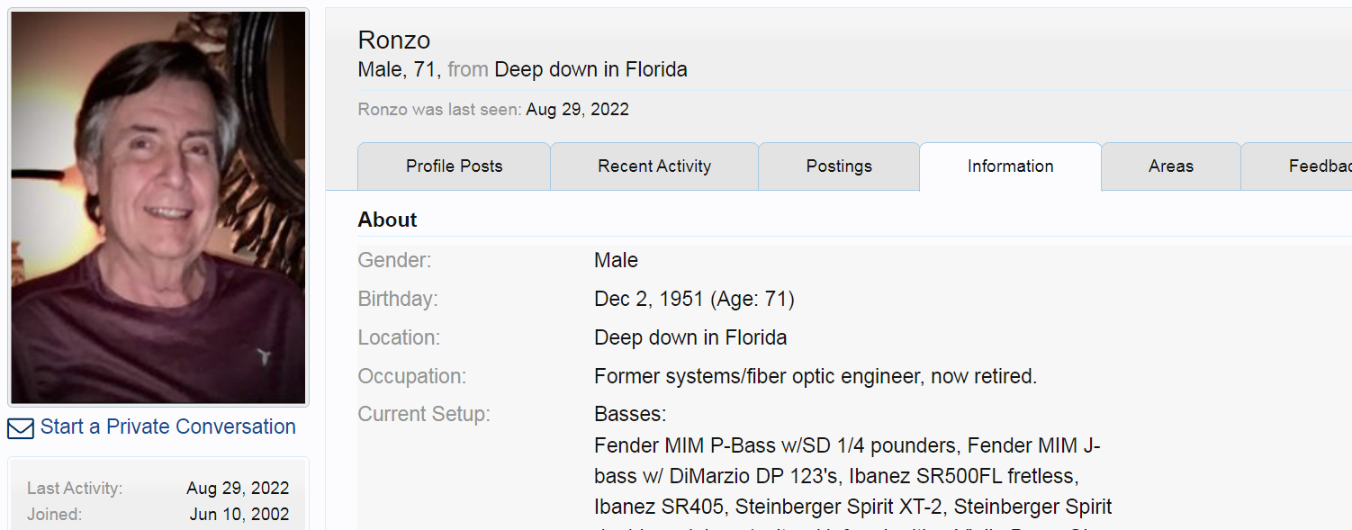Click the Information tab
The image size is (1352, 530).
(x=1010, y=166)
